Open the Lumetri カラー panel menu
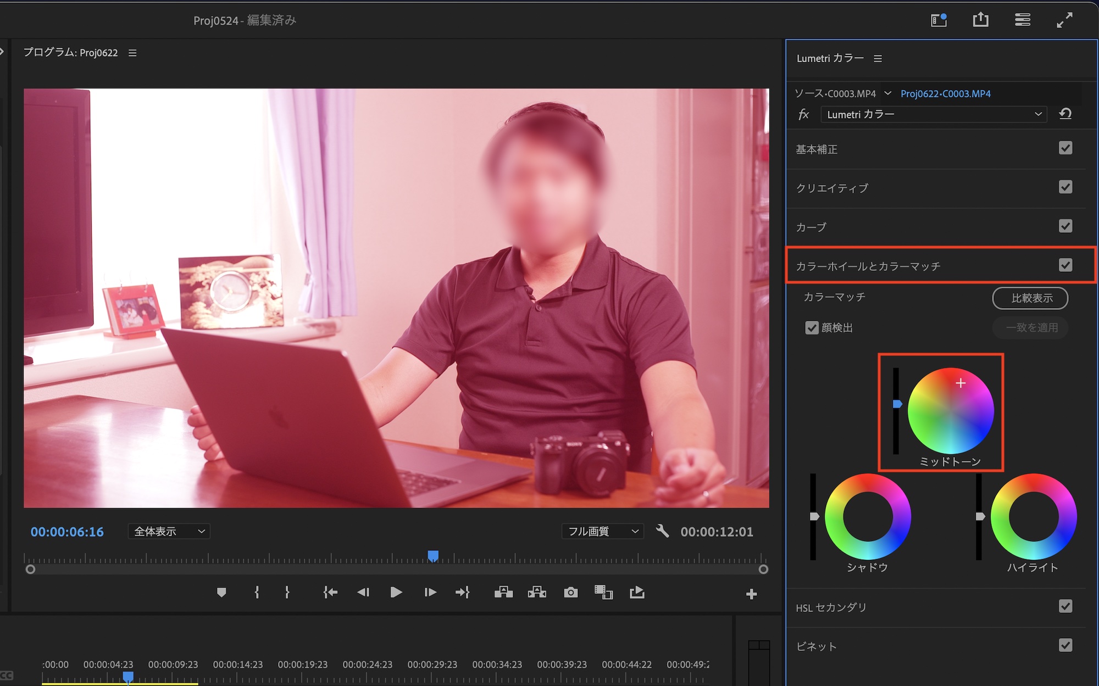Viewport: 1099px width, 686px height. coord(878,59)
